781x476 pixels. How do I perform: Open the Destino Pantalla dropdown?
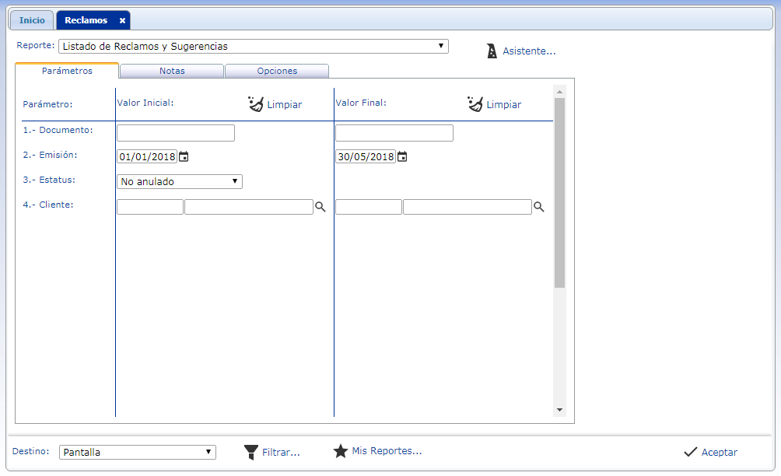point(138,452)
